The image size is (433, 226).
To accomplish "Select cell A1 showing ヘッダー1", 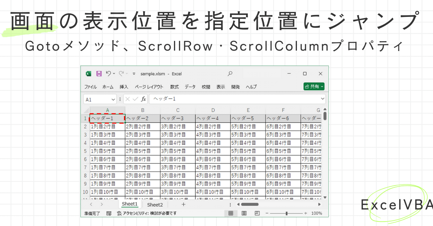I will click(107, 118).
